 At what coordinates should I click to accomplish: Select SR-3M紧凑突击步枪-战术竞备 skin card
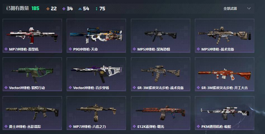coord(160,74)
